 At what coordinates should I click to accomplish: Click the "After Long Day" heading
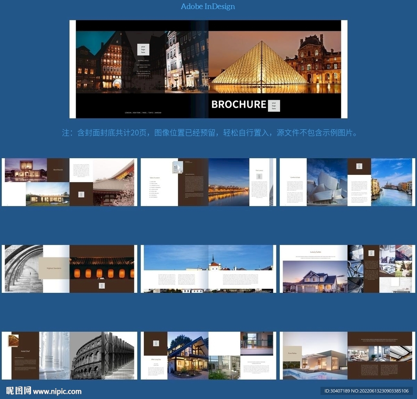(156, 360)
